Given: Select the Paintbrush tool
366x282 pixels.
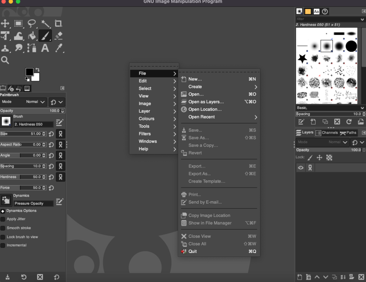Looking at the screenshot, I should pyautogui.click(x=45, y=36).
